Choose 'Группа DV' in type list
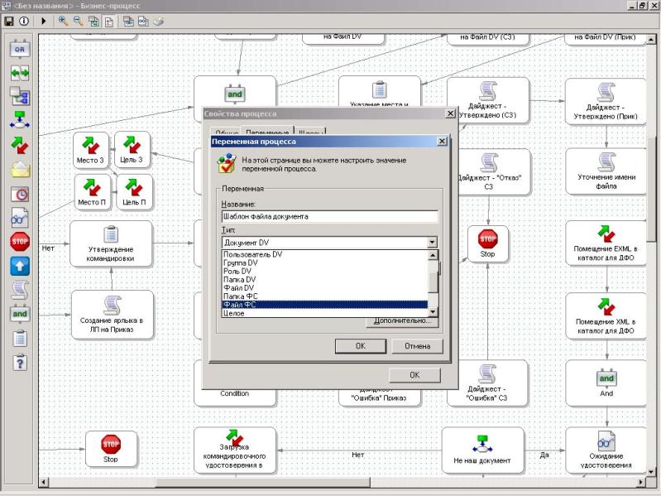The image size is (661, 496). pyautogui.click(x=324, y=262)
